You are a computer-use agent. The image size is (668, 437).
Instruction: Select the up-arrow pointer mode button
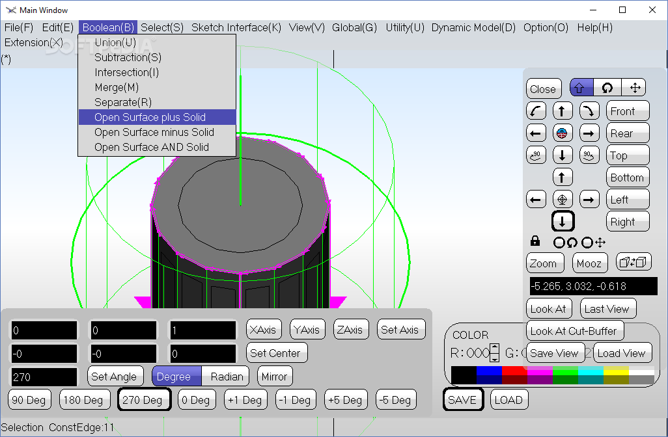click(581, 88)
